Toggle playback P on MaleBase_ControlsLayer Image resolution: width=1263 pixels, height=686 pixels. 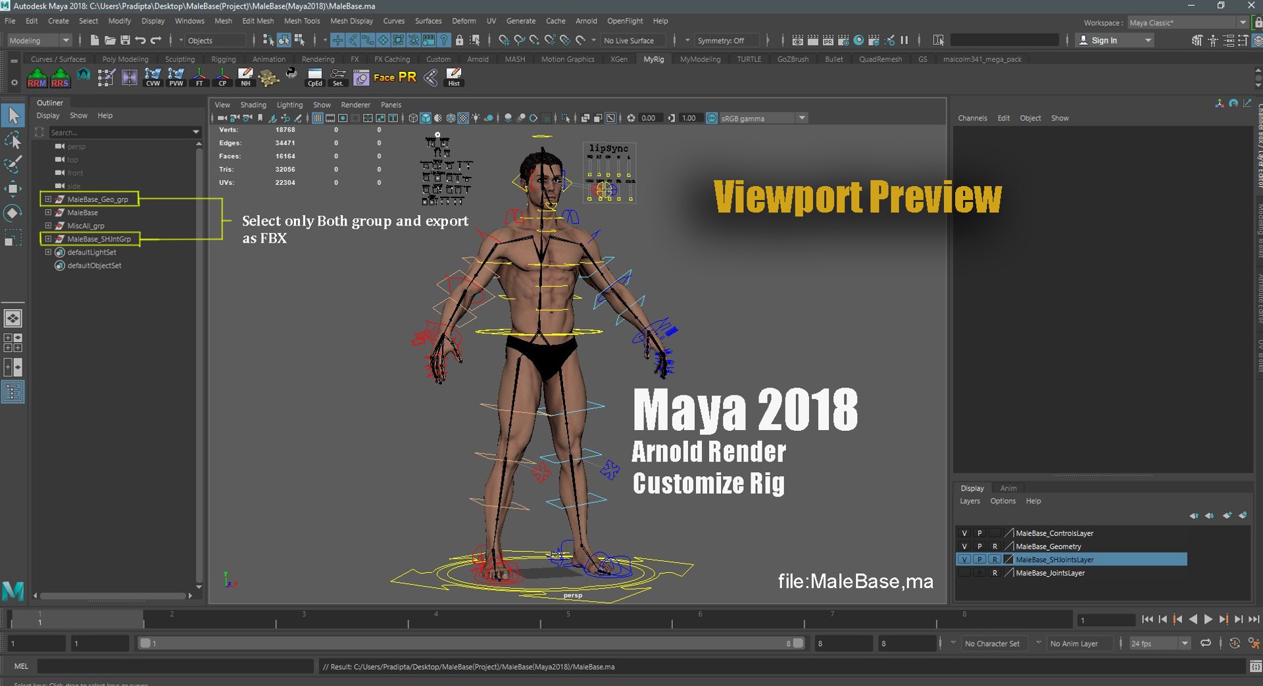point(979,533)
